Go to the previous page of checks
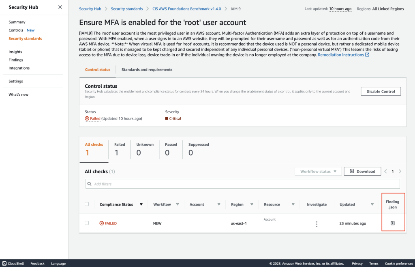The image size is (415, 267). coord(386,172)
